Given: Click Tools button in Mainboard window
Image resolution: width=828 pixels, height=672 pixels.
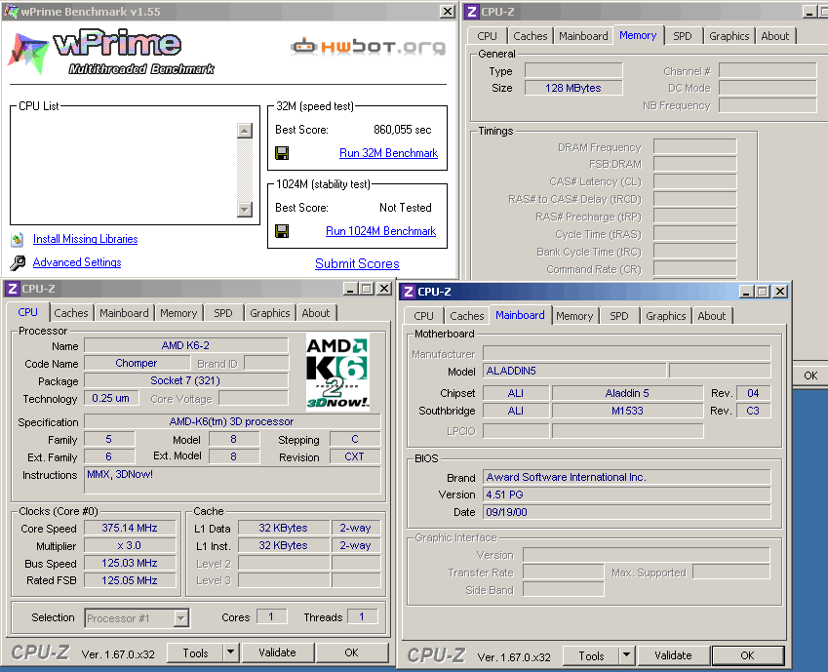Looking at the screenshot, I should coord(591,656).
